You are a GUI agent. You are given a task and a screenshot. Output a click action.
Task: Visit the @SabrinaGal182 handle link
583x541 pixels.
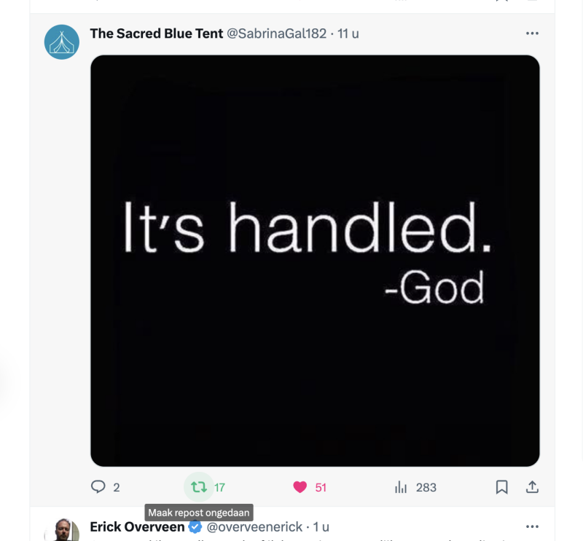(277, 33)
